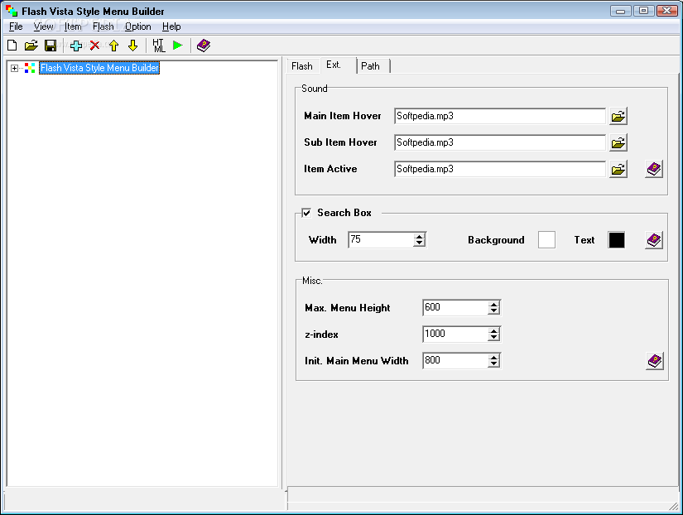Decrease the Search Box Width value
This screenshot has height=515, width=683.
pyautogui.click(x=420, y=243)
